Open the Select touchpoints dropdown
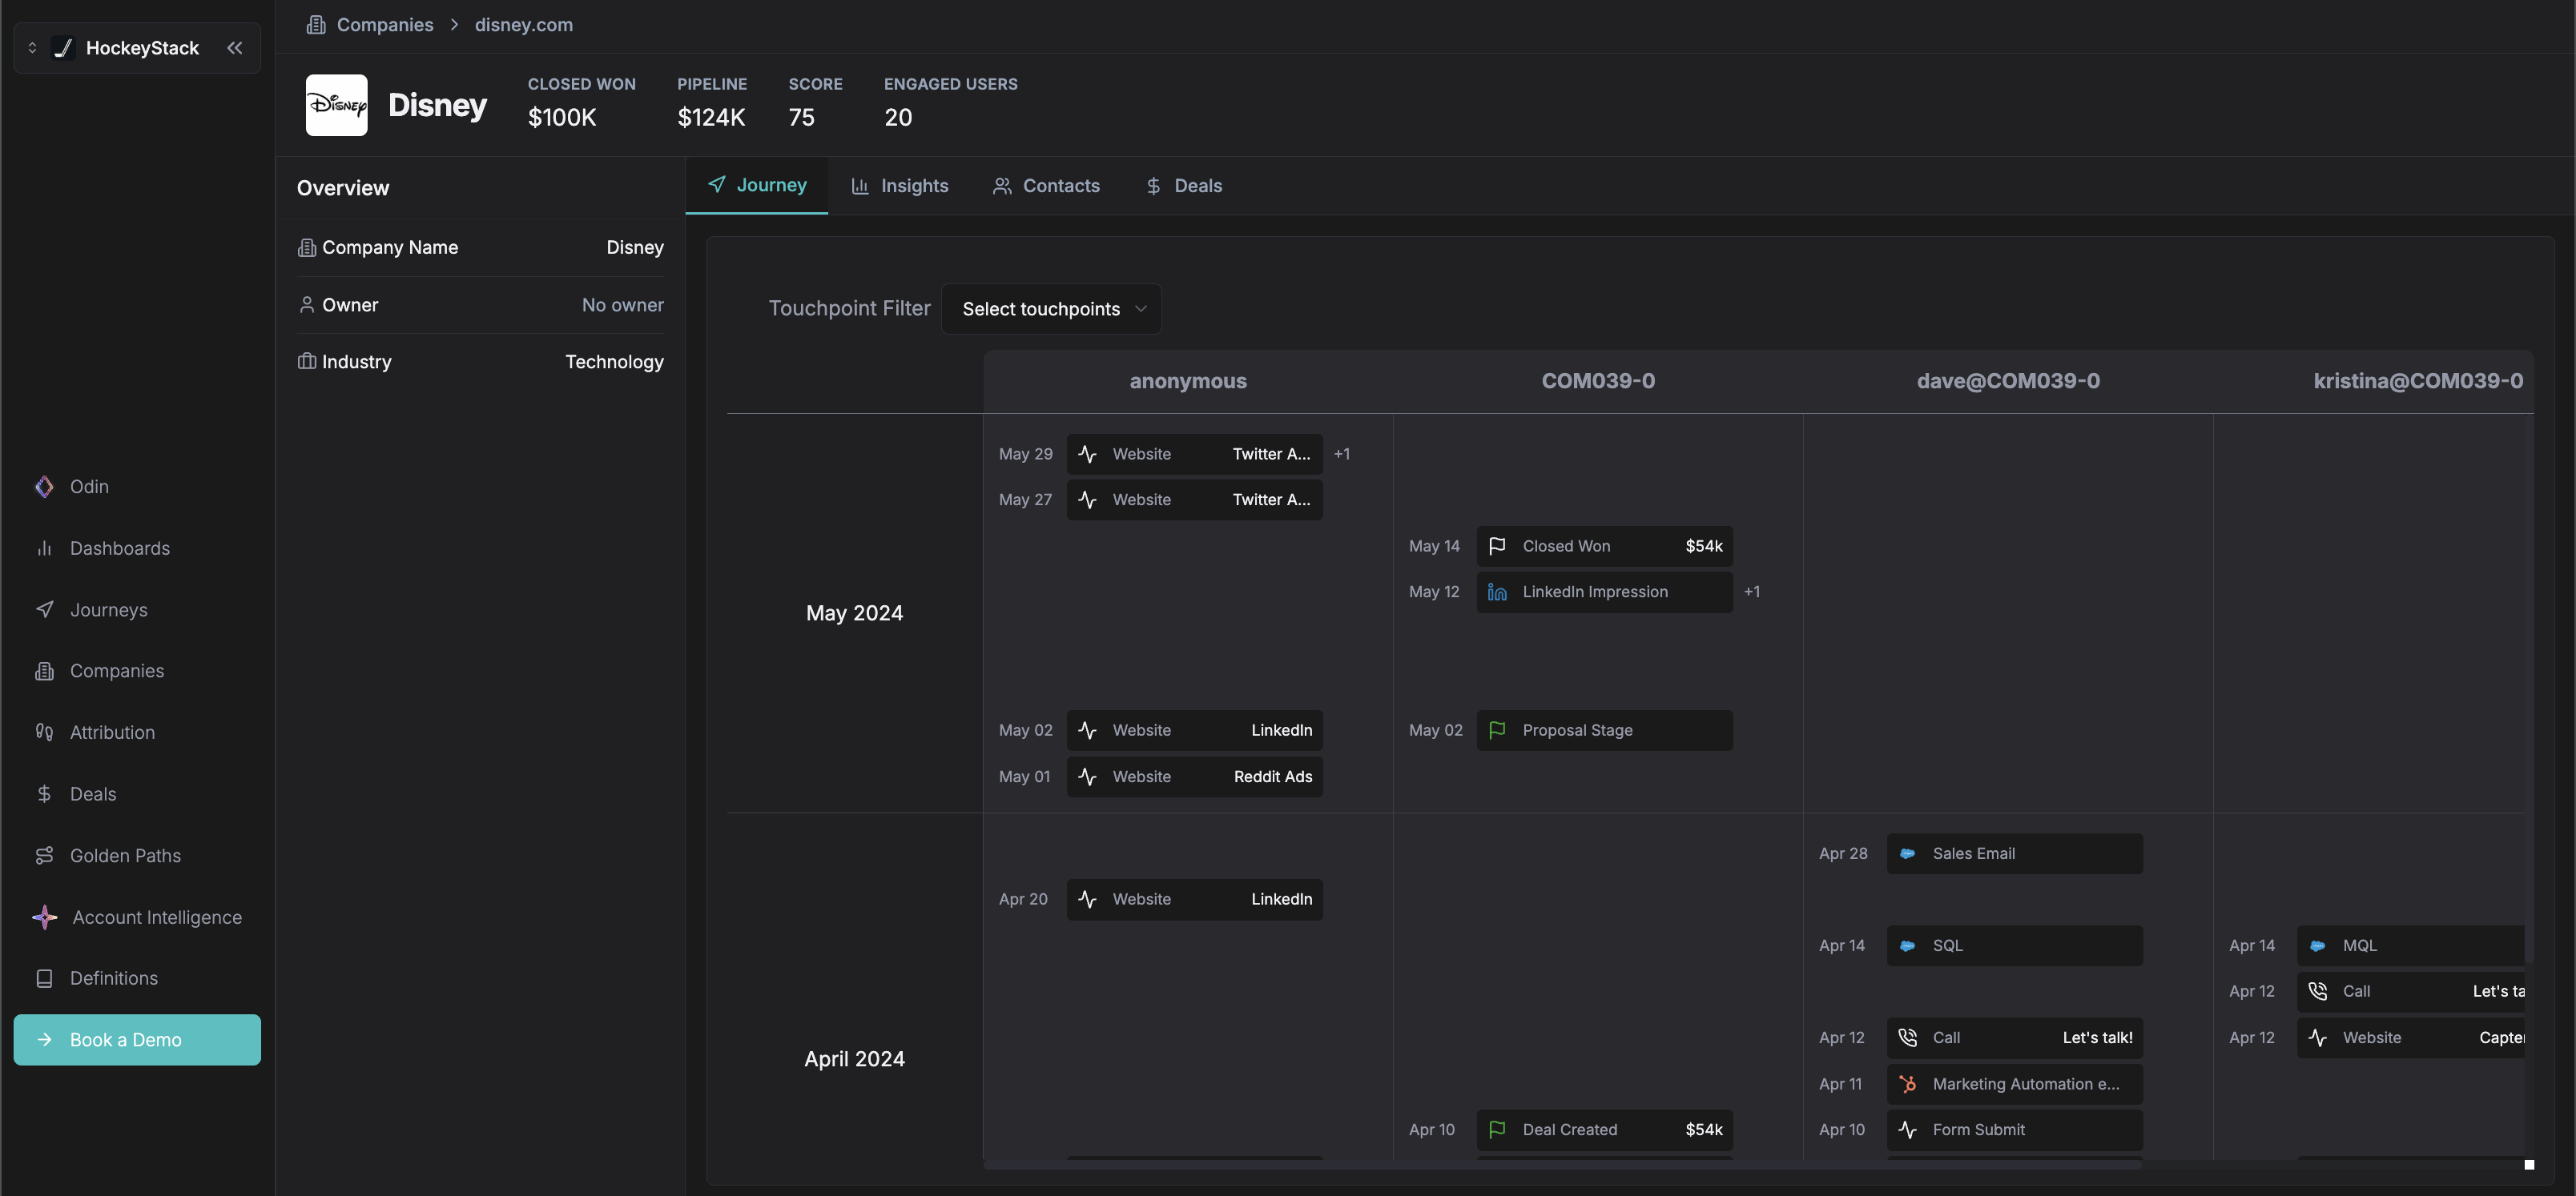 tap(1051, 309)
